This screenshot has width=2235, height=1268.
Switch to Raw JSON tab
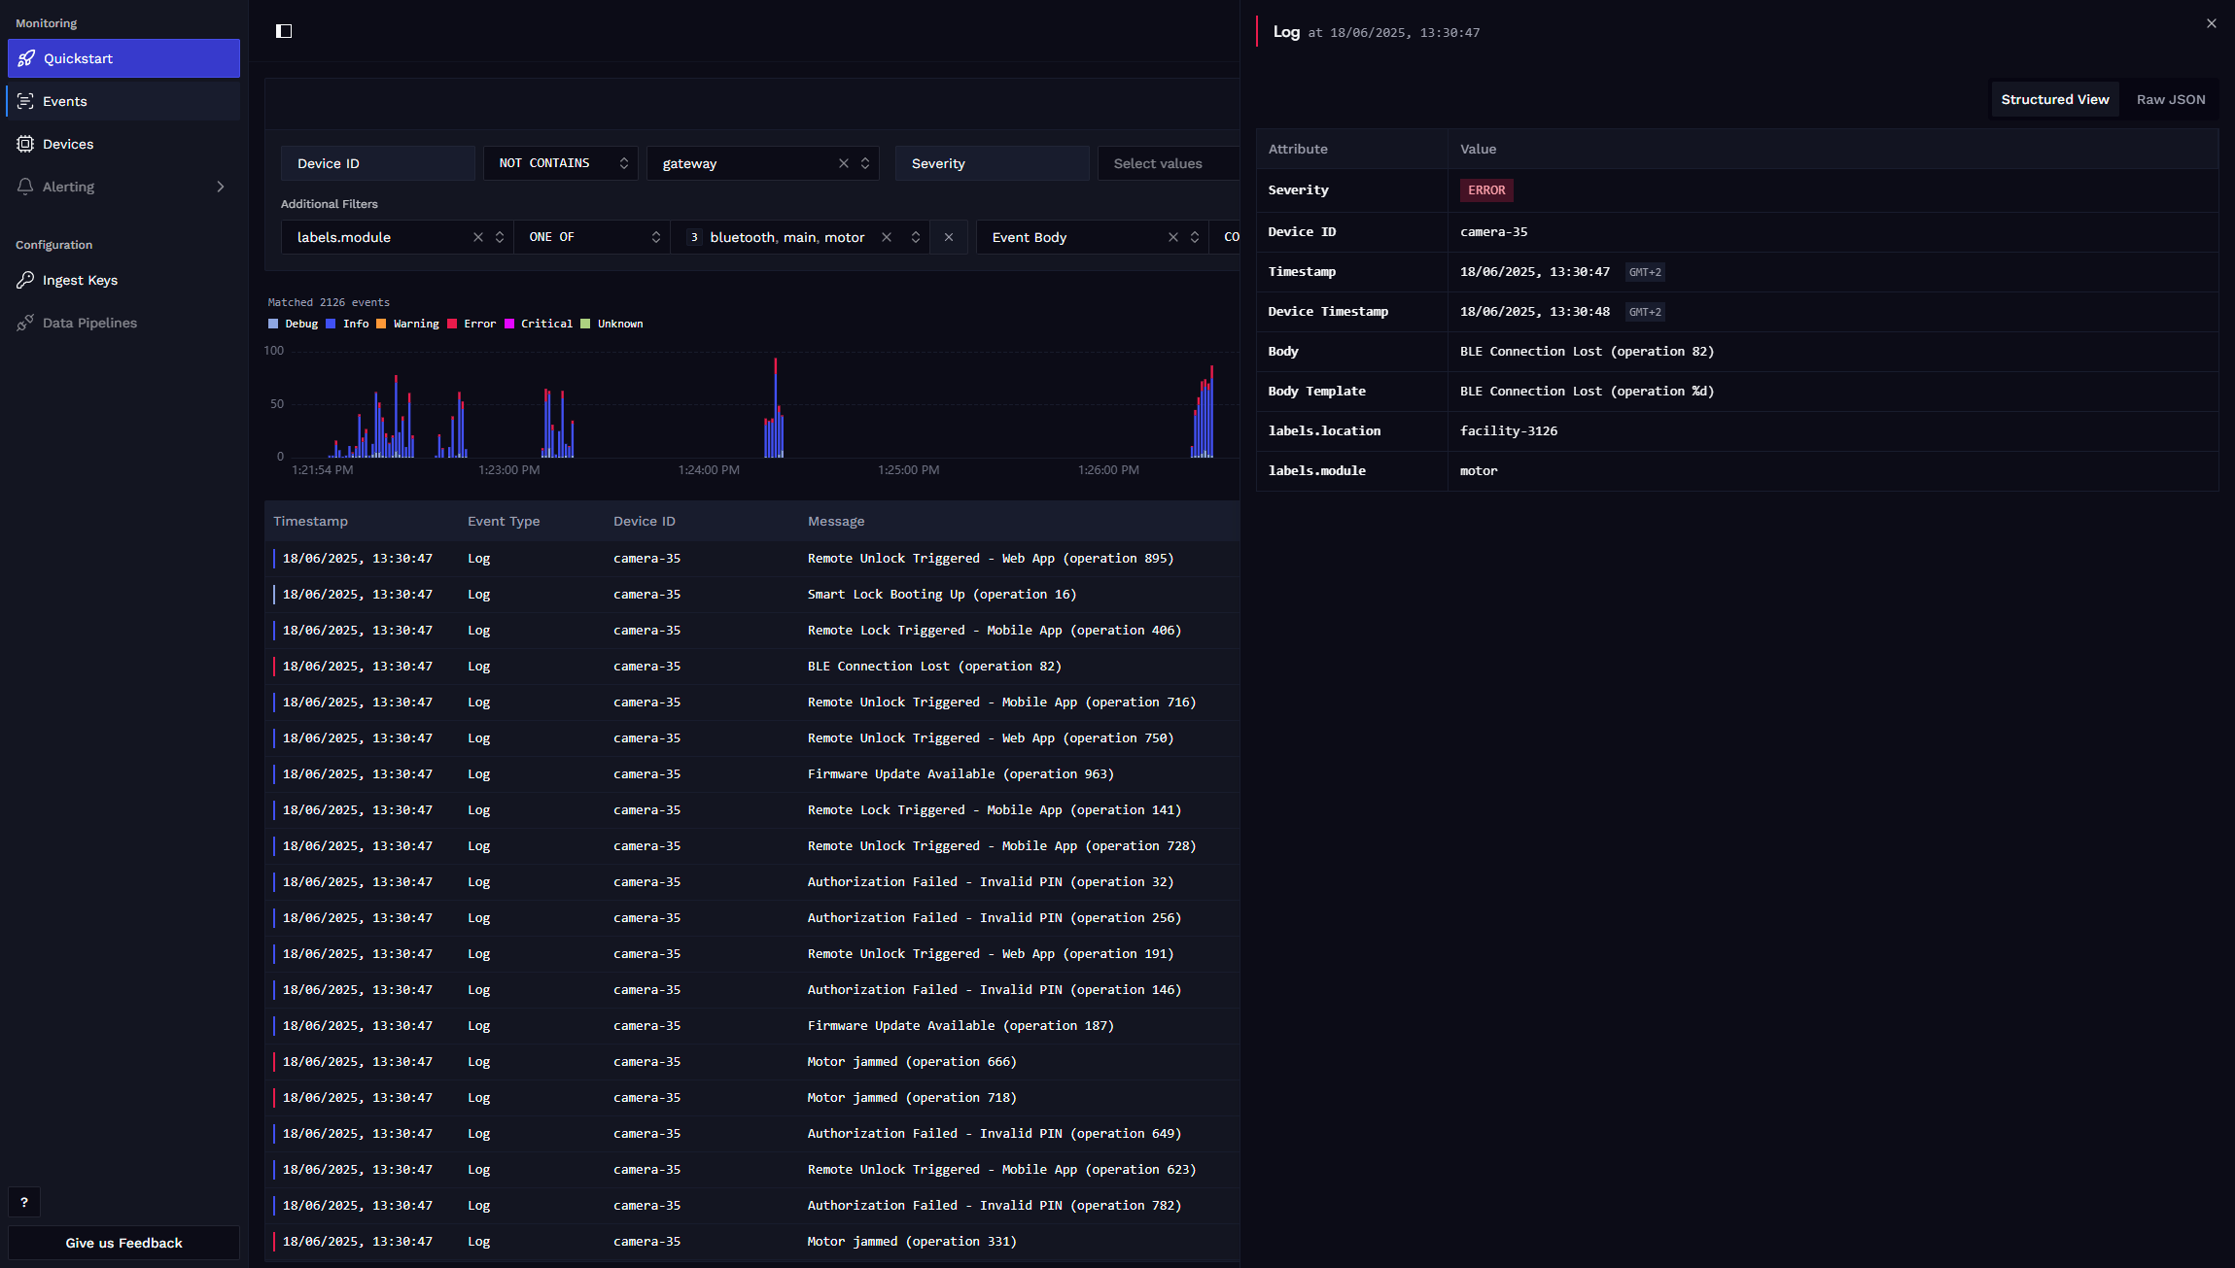(x=2171, y=99)
